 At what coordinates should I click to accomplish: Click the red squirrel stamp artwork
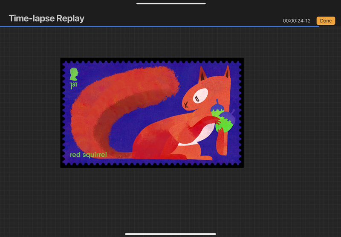click(x=152, y=113)
